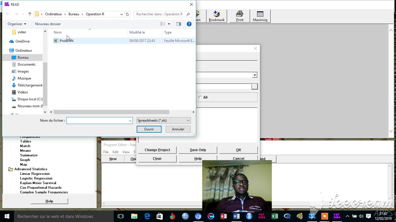
Task: Click the change view layout icon
Action: click(163, 24)
